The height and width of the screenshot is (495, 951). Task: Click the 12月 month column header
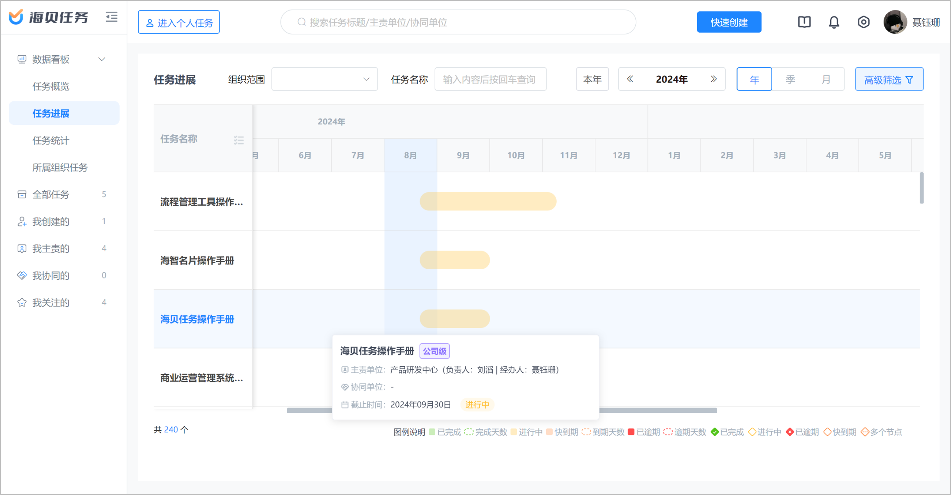pyautogui.click(x=621, y=155)
